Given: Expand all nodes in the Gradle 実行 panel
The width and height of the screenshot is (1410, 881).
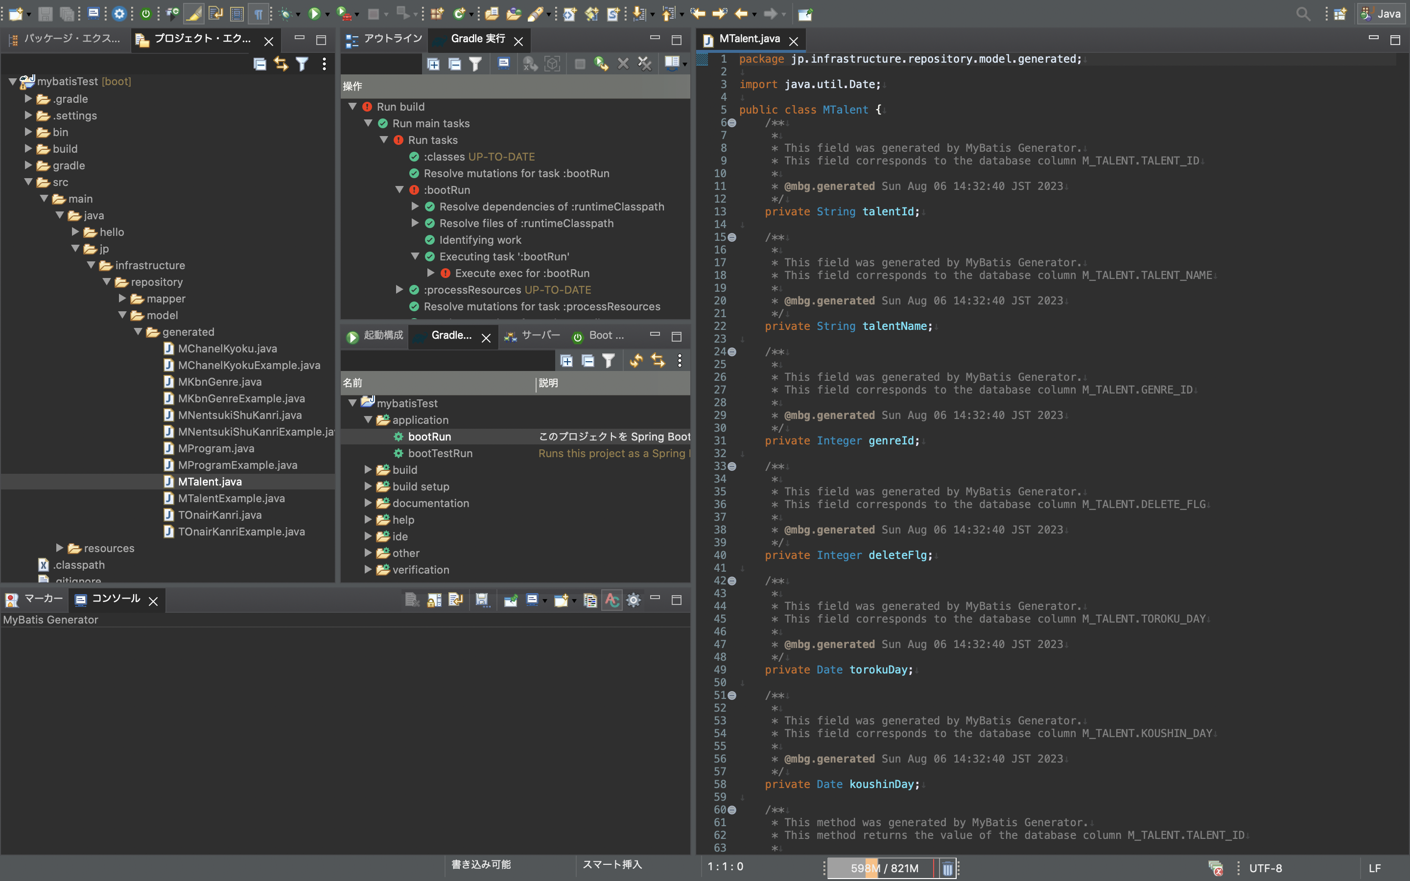Looking at the screenshot, I should [434, 64].
